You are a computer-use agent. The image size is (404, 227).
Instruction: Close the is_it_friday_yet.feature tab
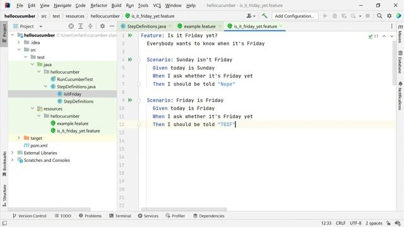pyautogui.click(x=281, y=26)
